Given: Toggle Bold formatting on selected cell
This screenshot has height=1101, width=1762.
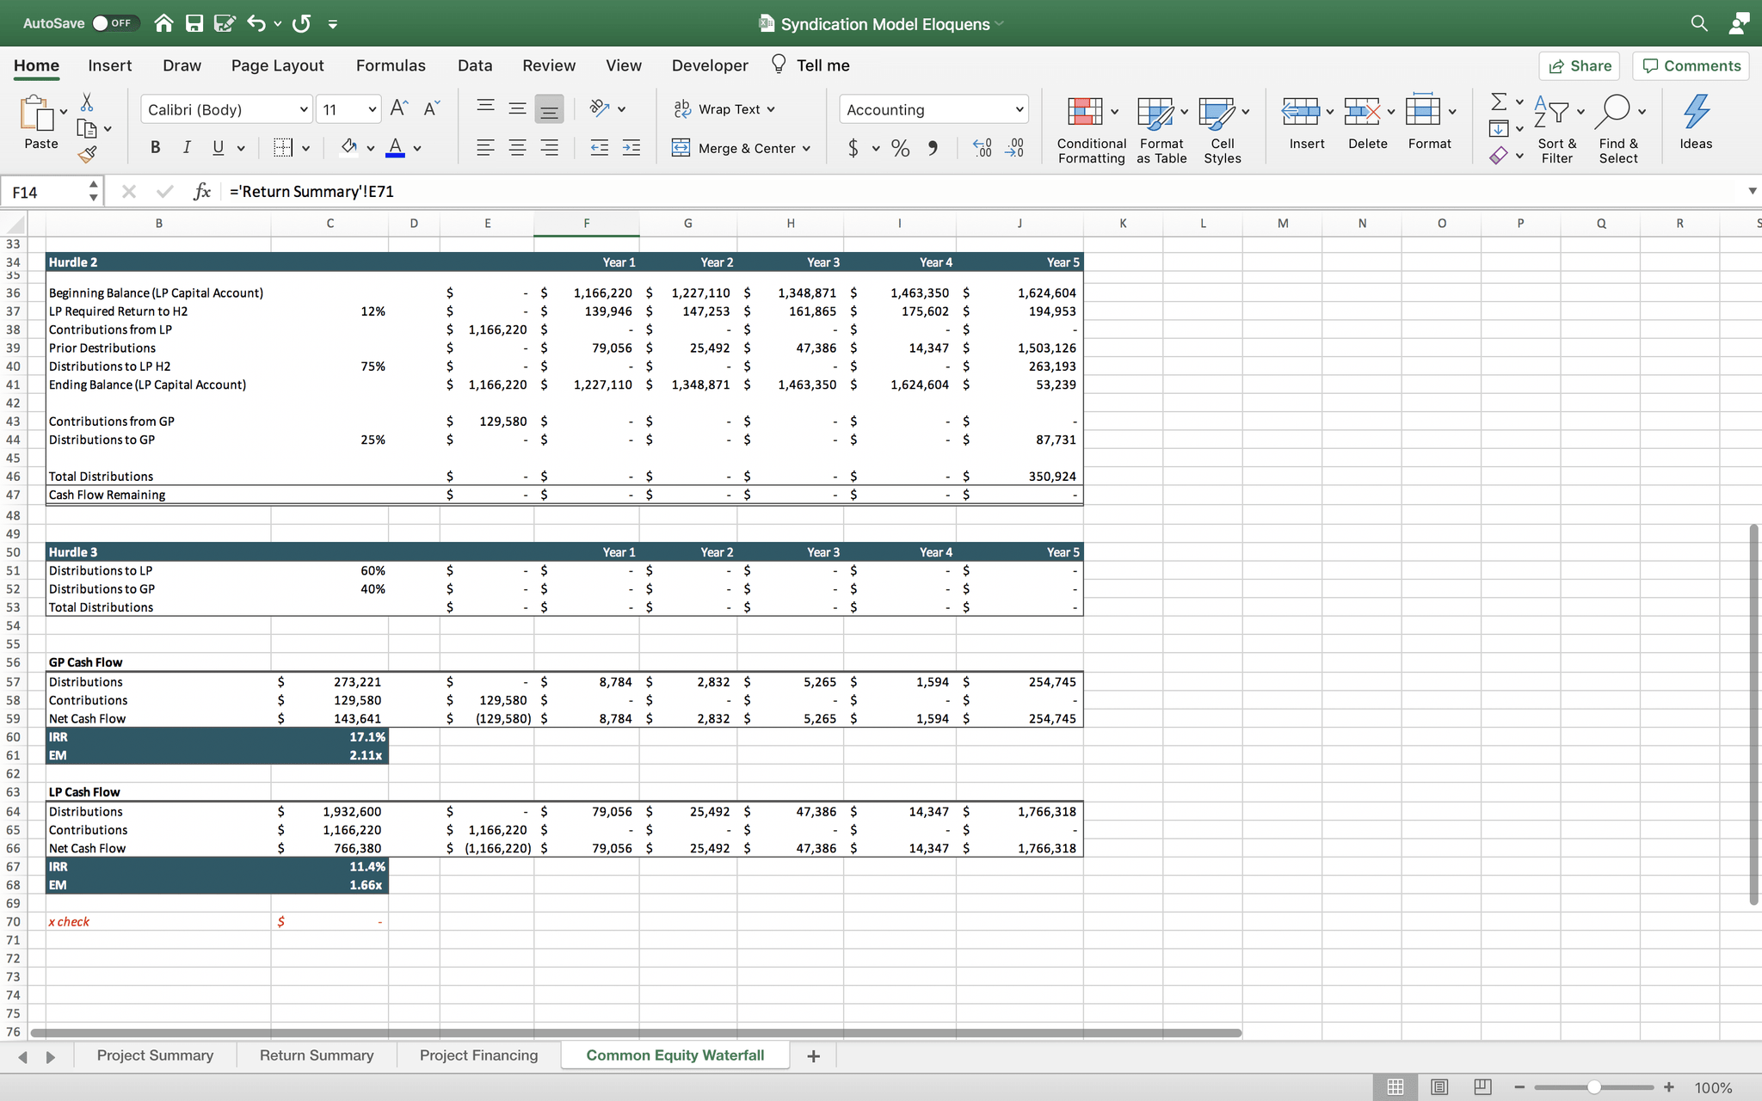Looking at the screenshot, I should pos(153,149).
